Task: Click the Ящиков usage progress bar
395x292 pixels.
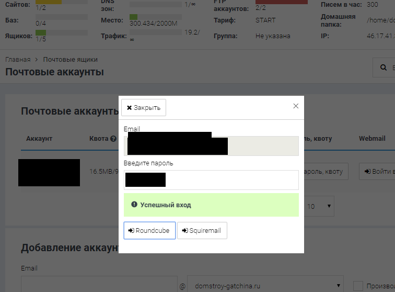Action: 61,32
